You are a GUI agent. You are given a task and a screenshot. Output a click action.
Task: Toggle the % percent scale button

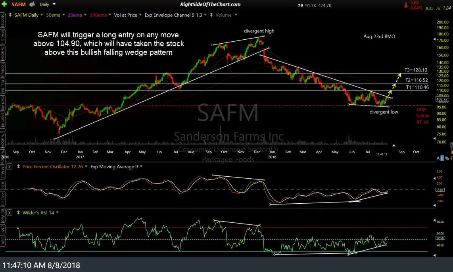pos(447,158)
